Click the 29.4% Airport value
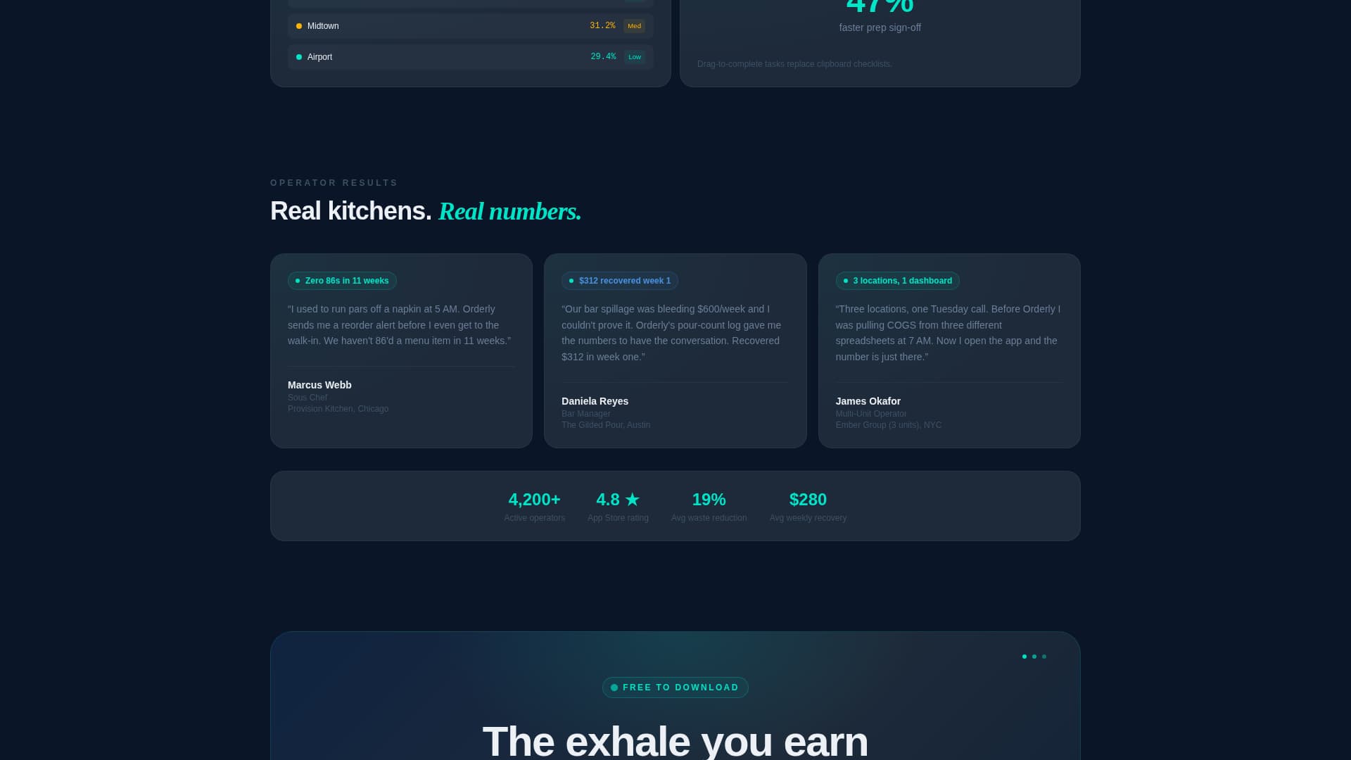Screen dimensions: 1351x760 tap(603, 57)
